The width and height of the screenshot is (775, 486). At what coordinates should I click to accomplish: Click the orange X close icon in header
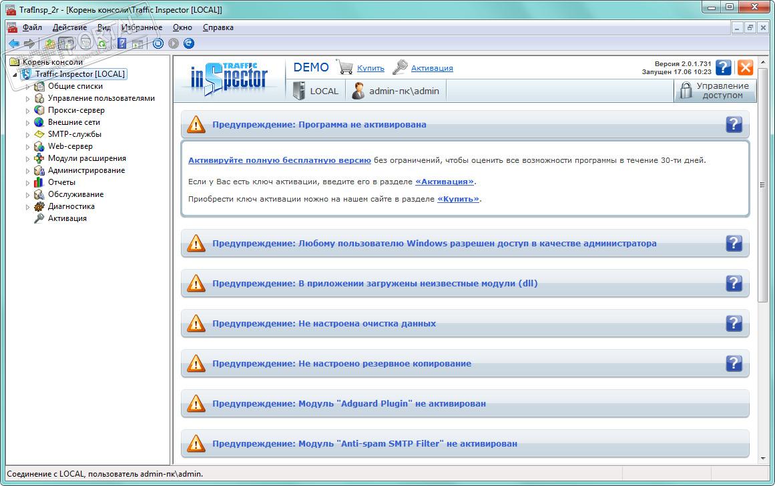pos(746,67)
